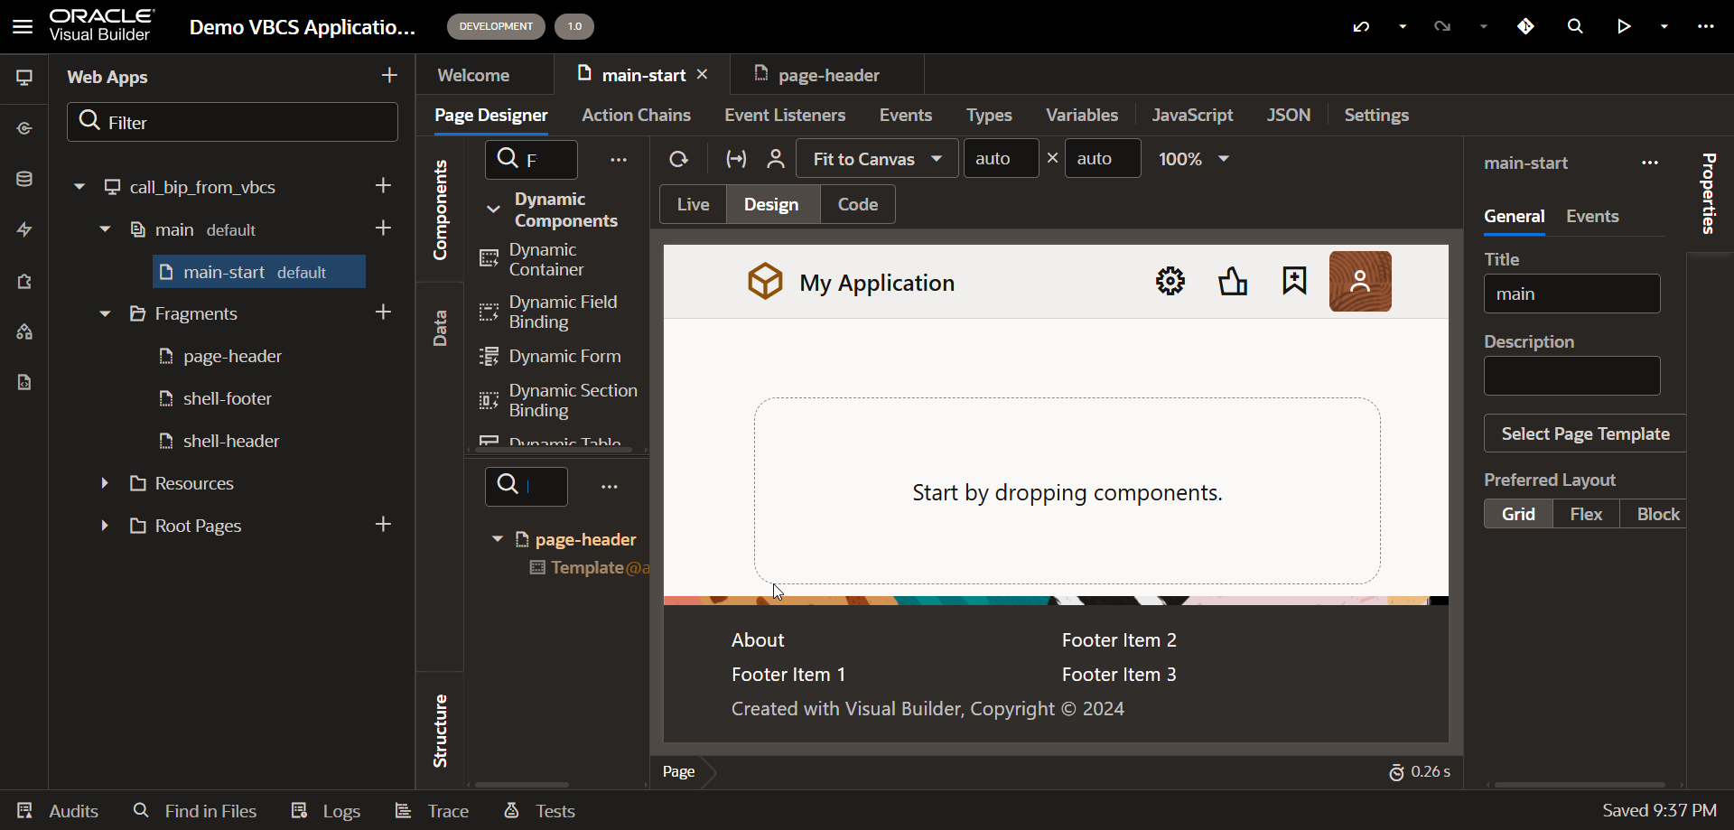Click Select Page Template button
Screen dimensions: 1734x830
tap(1585, 434)
